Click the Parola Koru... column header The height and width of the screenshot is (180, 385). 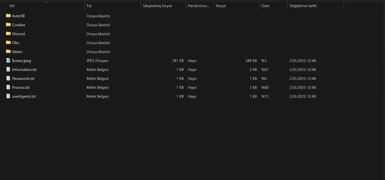(198, 6)
